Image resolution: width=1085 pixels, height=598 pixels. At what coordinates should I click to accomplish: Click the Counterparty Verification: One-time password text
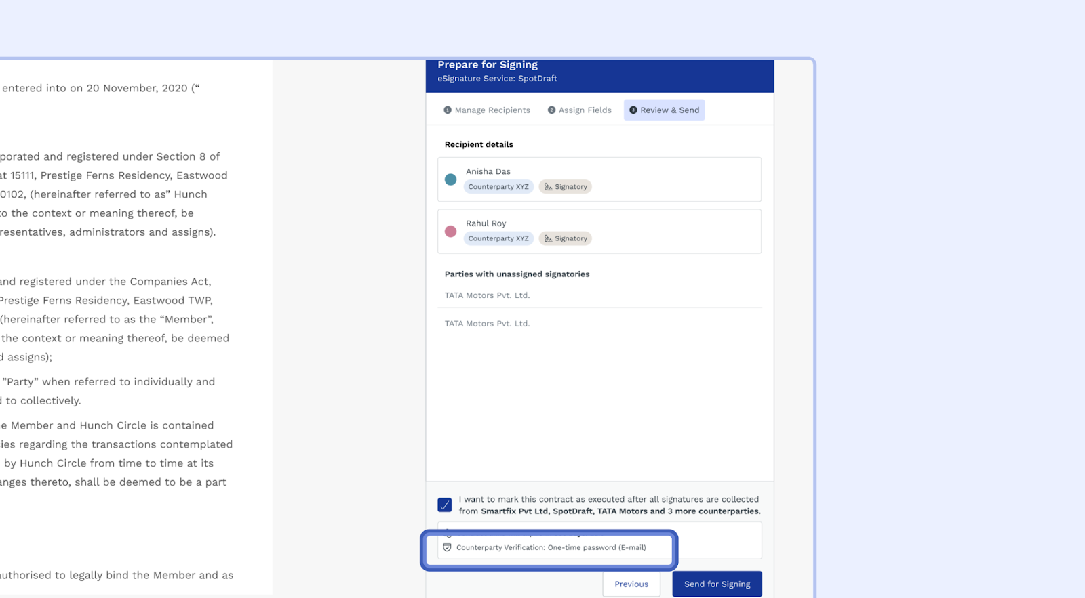click(551, 547)
